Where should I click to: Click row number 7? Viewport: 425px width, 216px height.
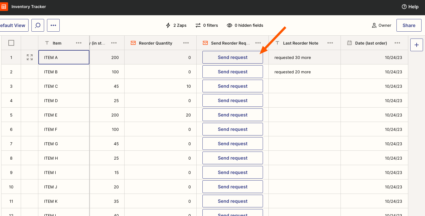(11, 144)
